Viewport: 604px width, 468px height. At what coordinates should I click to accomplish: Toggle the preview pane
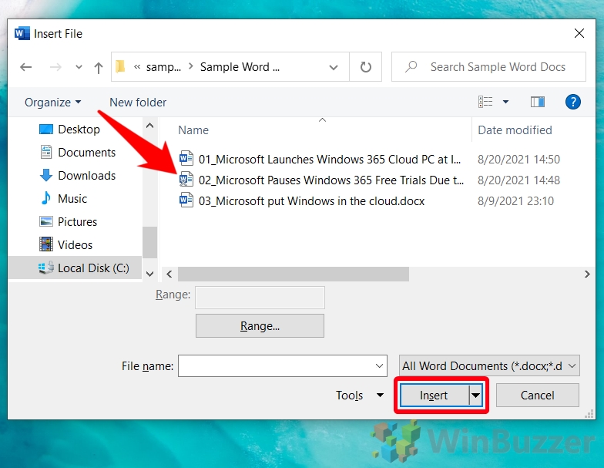pos(538,102)
